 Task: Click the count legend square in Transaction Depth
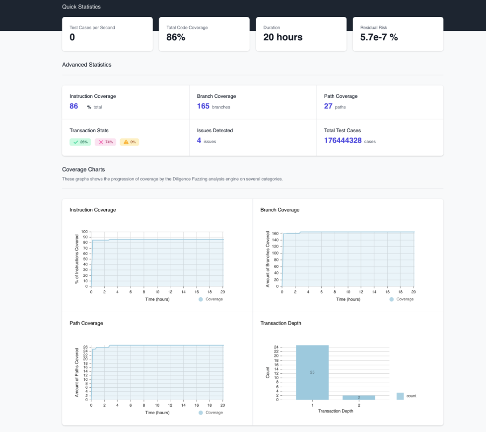(400, 396)
